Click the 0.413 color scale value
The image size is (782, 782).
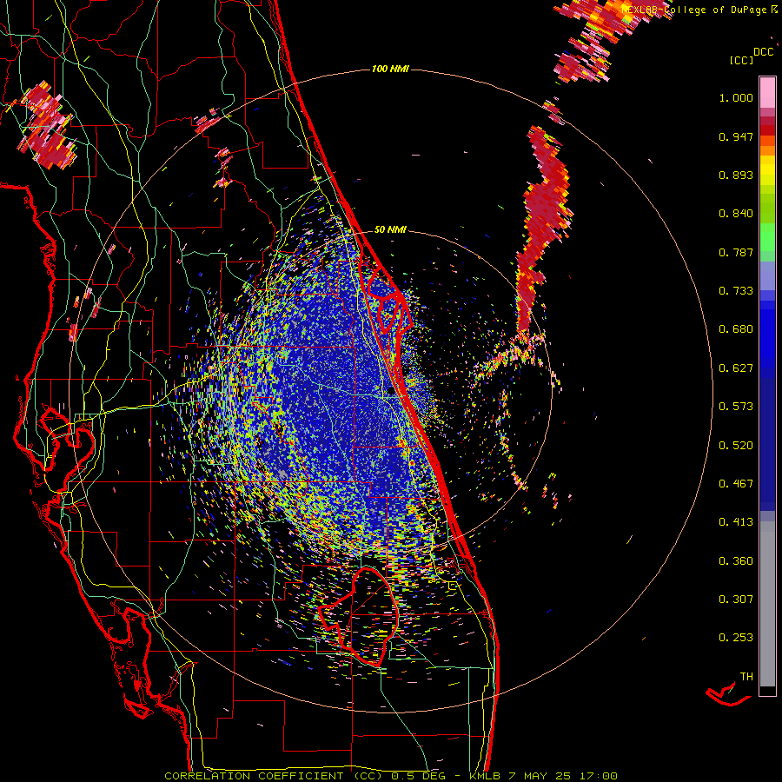[736, 522]
